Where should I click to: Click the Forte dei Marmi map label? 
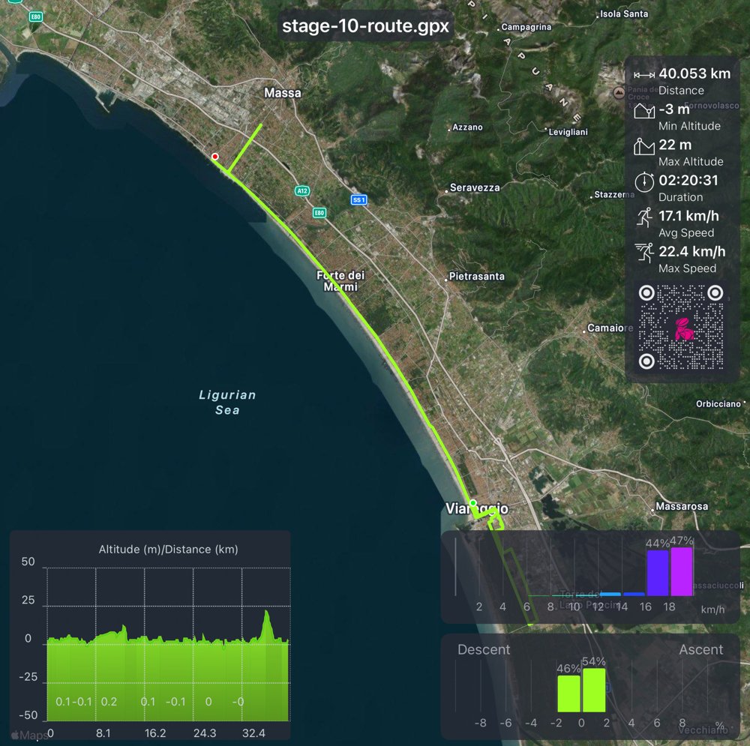coord(340,280)
